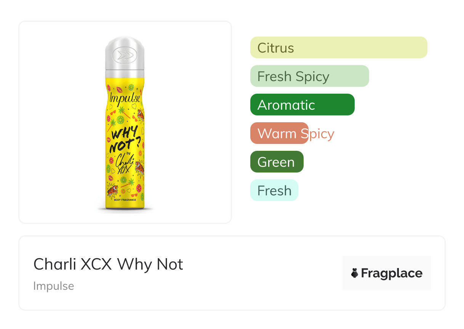Click the tiger illustration at the bottle's bottom left
Viewport: 464px width, 329px height.
coord(112,190)
